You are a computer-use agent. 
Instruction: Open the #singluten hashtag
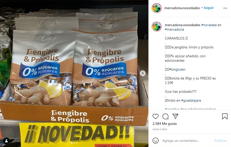tap(178, 70)
